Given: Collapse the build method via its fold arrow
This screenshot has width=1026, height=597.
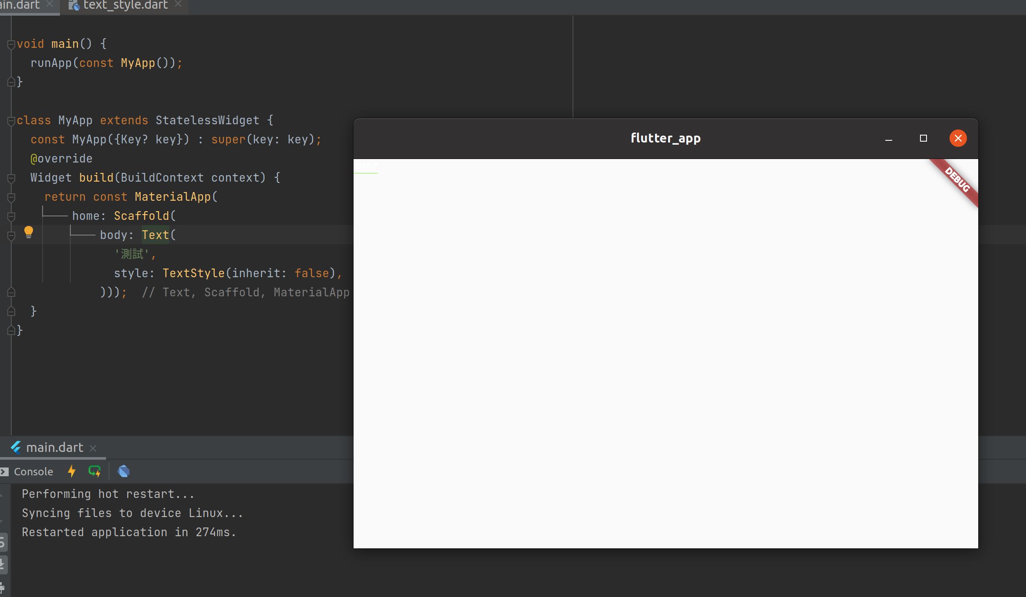Looking at the screenshot, I should click(11, 177).
